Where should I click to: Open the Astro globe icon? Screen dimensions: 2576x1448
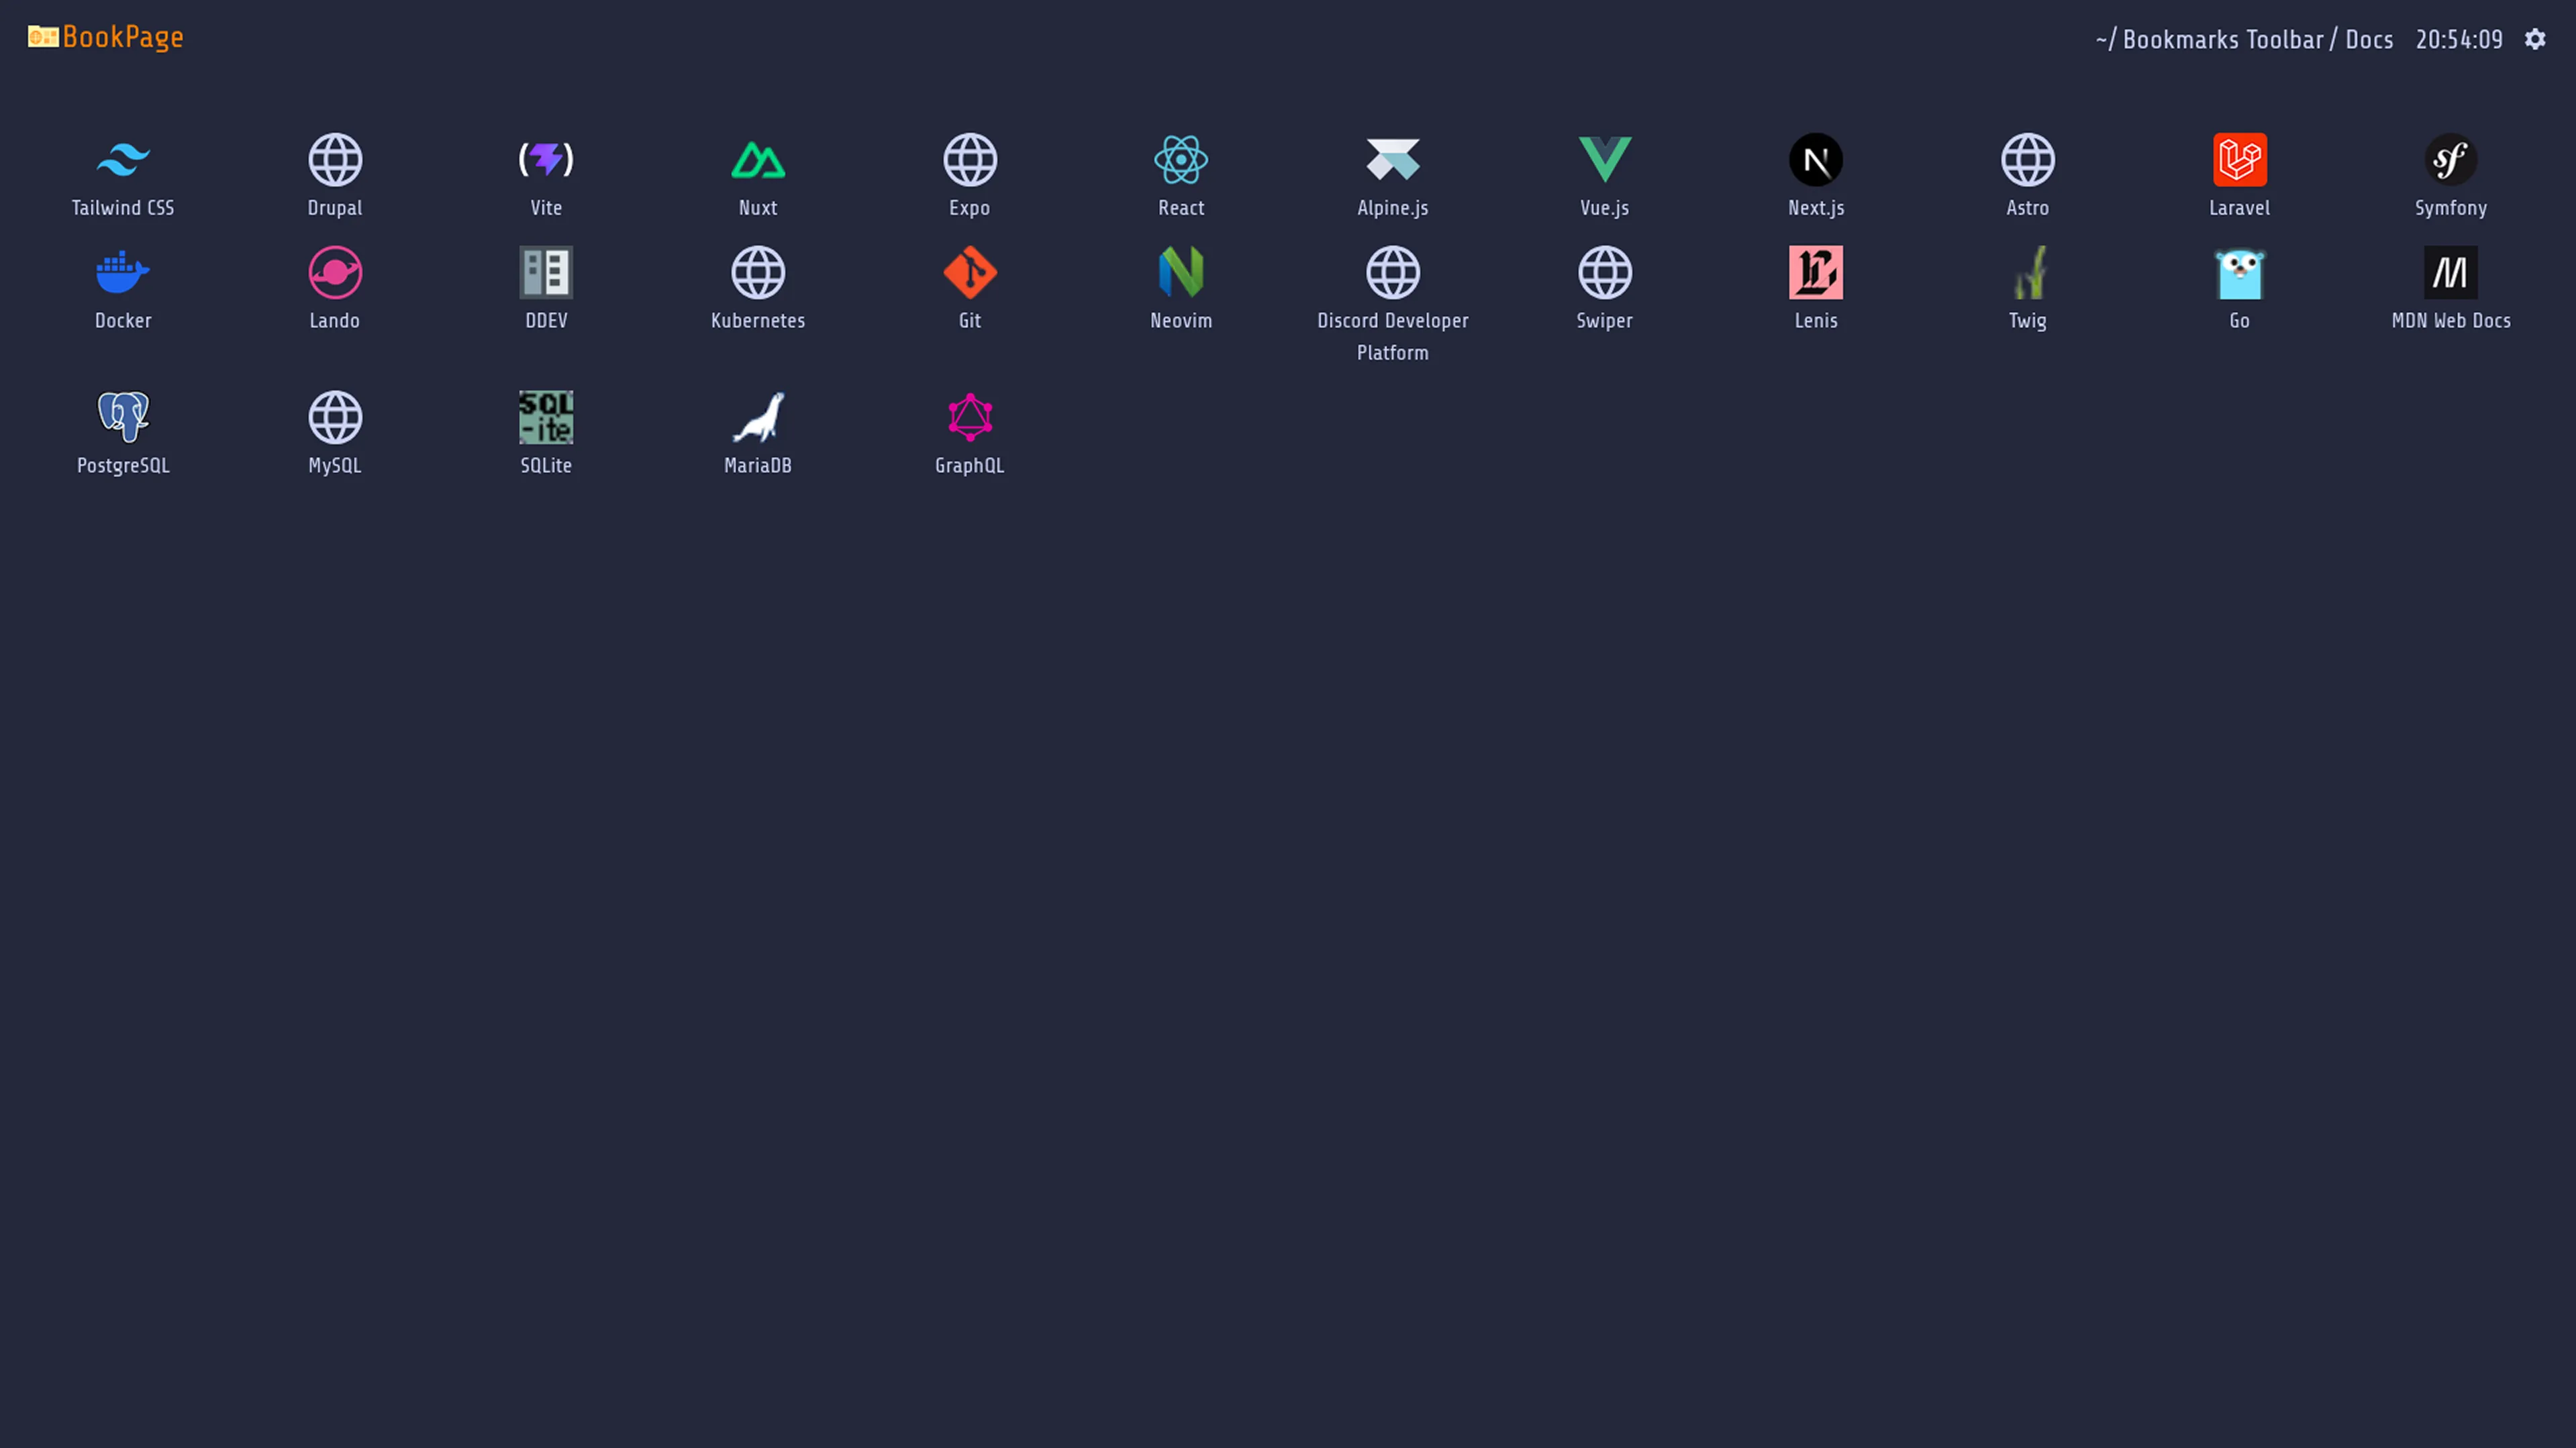(x=2028, y=160)
